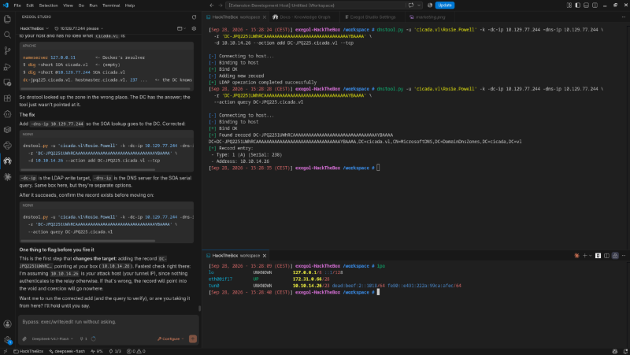630x355 pixels.
Task: Kill the terminal with red icon
Action: (576, 255)
